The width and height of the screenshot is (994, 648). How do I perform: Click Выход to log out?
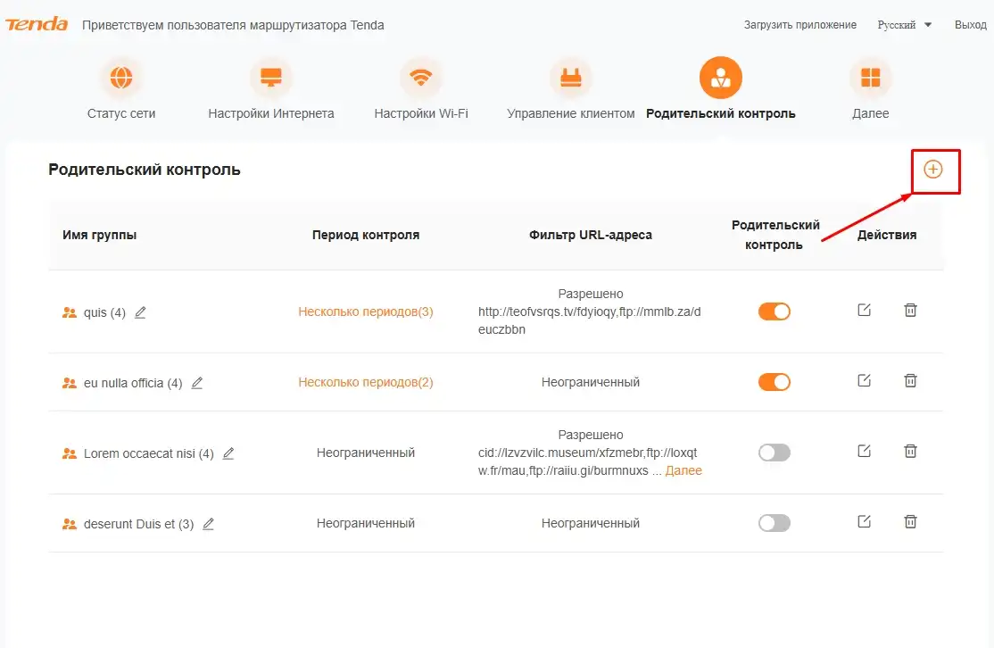(970, 25)
